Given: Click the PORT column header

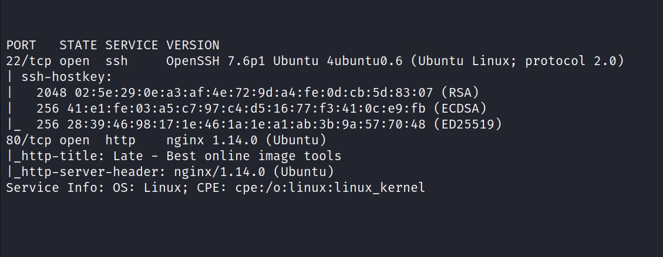Looking at the screenshot, I should click(x=21, y=45).
